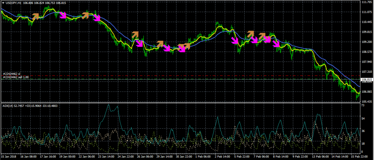
Task: Click the ADX scale value 73
Action: 363,105
